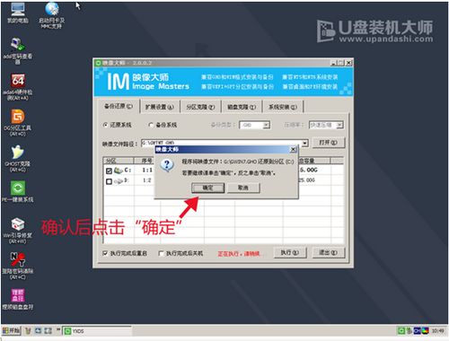Switch to the Extended Settings tab

(159, 107)
